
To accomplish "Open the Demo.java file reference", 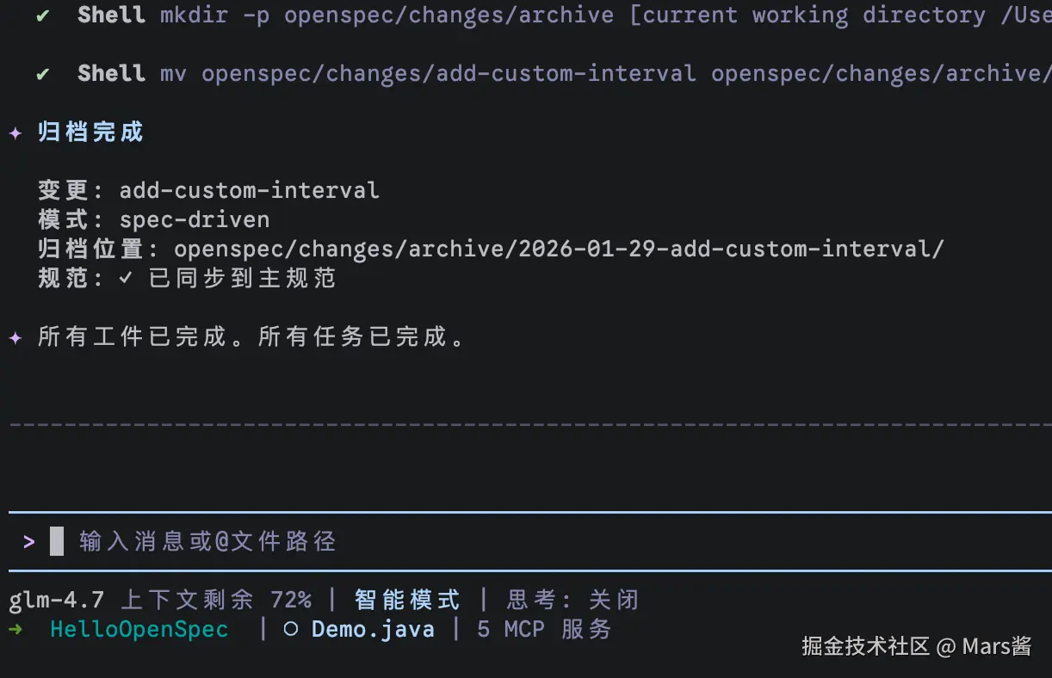I will coord(373,629).
